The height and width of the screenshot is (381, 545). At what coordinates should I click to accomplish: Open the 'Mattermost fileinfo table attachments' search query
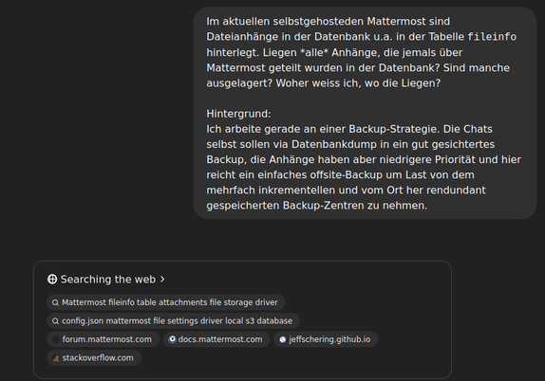click(166, 302)
